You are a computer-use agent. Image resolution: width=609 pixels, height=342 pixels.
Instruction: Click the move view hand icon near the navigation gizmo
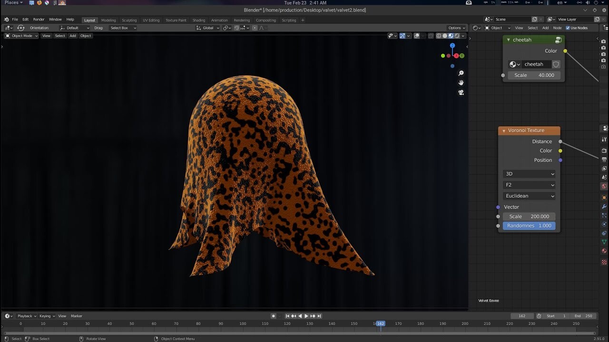click(x=461, y=82)
